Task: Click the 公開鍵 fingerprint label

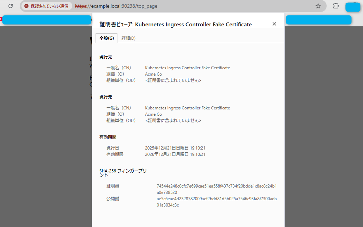Action: (113, 199)
